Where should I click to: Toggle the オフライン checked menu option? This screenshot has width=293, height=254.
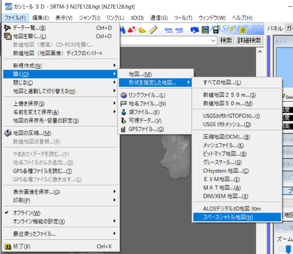pos(27,213)
